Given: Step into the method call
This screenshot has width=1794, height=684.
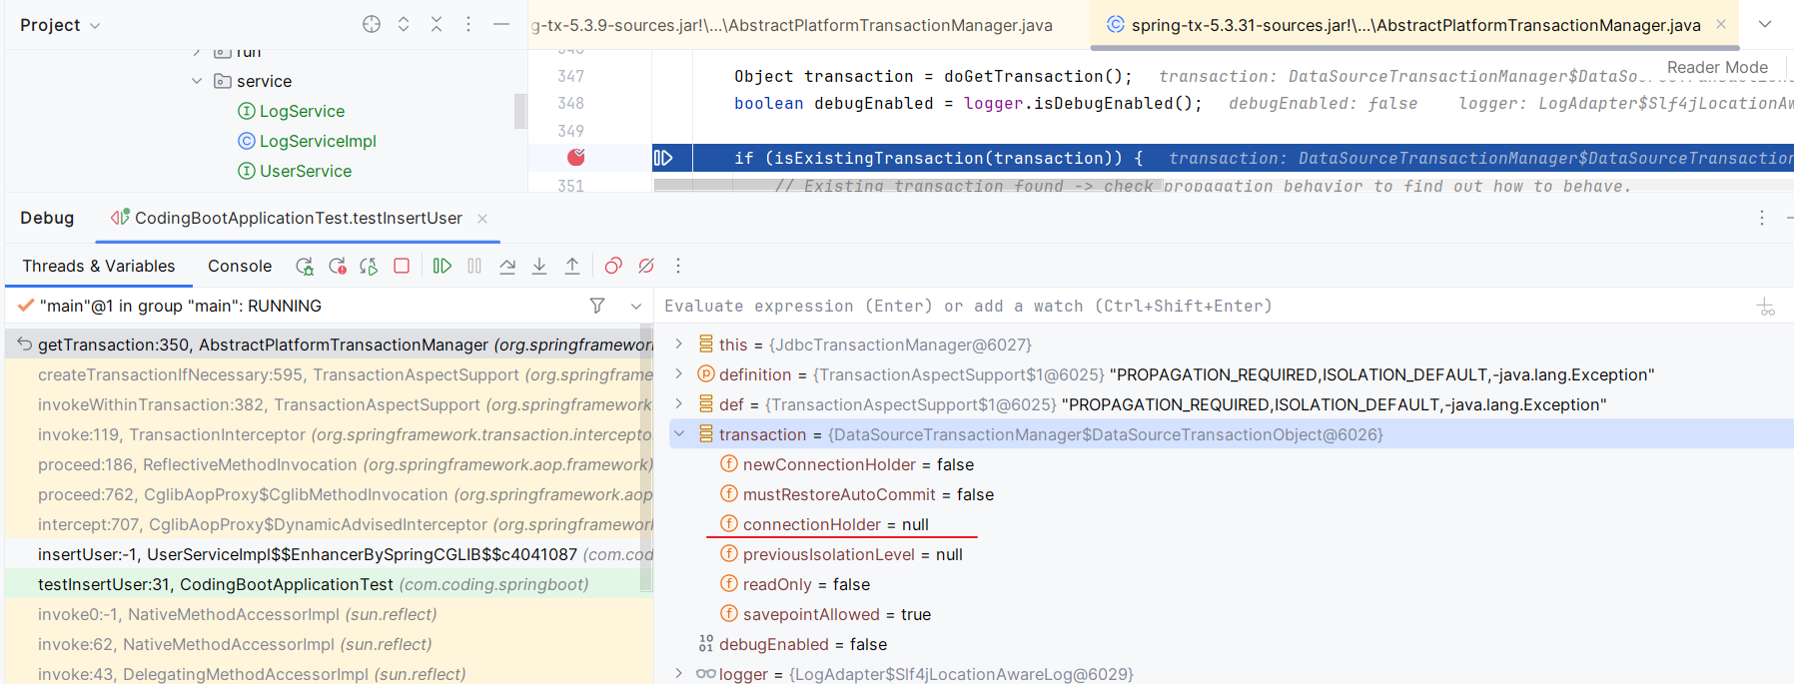Looking at the screenshot, I should 539,266.
